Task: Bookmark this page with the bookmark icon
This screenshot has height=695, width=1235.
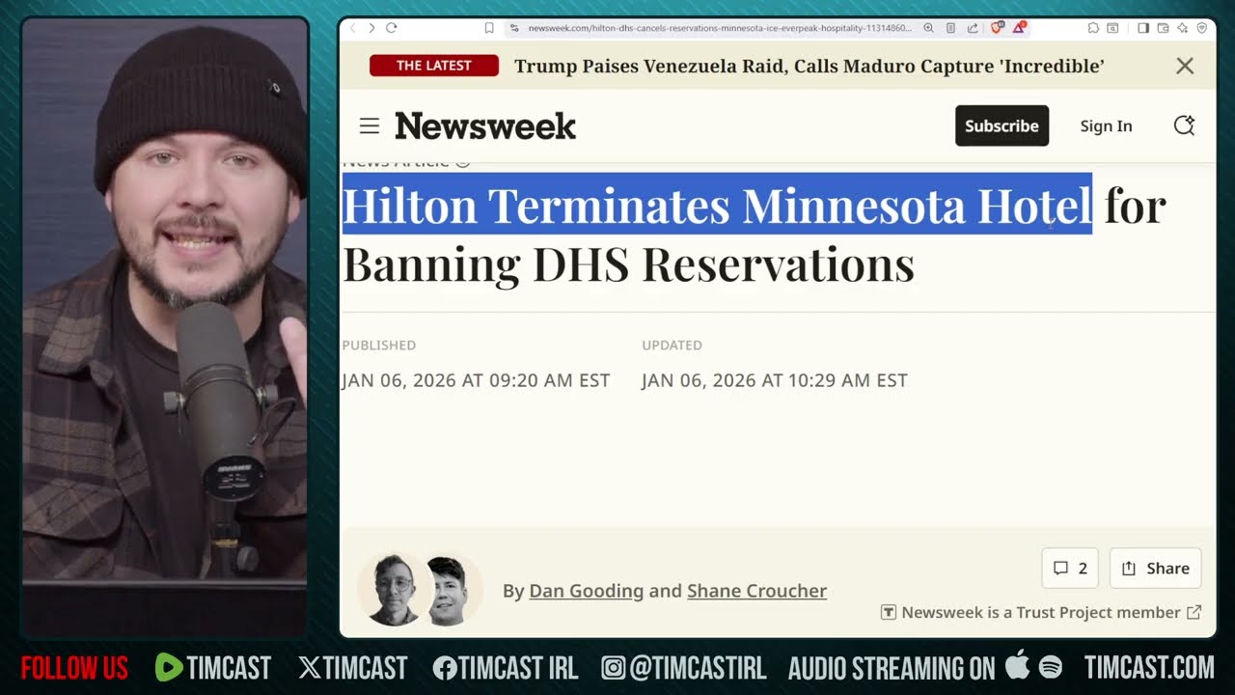Action: (x=489, y=28)
